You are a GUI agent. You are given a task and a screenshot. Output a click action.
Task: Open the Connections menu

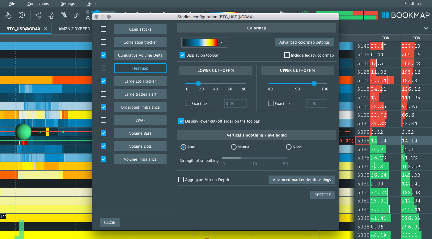coord(38,4)
